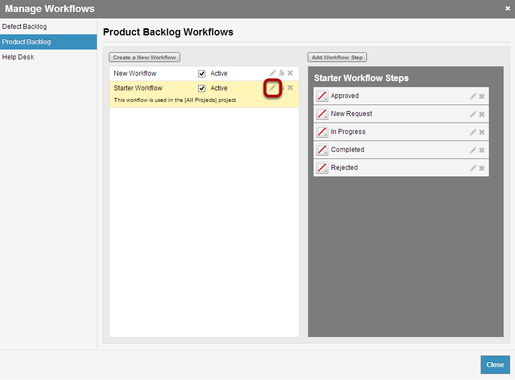Open color picker for New Request step
The width and height of the screenshot is (515, 380).
tap(322, 114)
